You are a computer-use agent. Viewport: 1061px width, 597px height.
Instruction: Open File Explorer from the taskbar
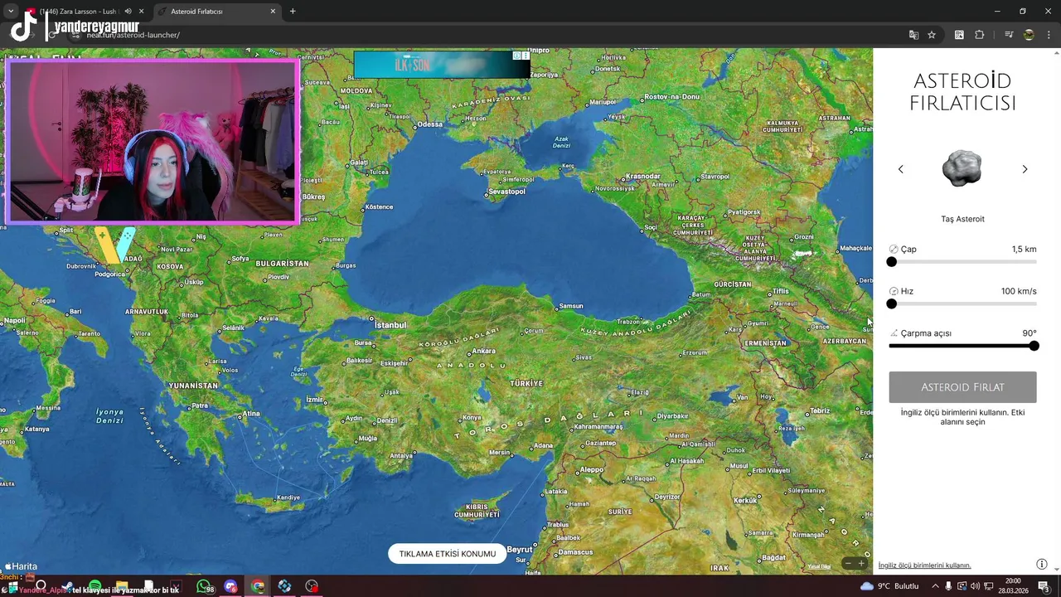(x=122, y=586)
